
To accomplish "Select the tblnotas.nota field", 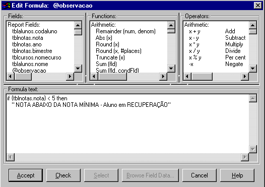I will pos(28,38).
